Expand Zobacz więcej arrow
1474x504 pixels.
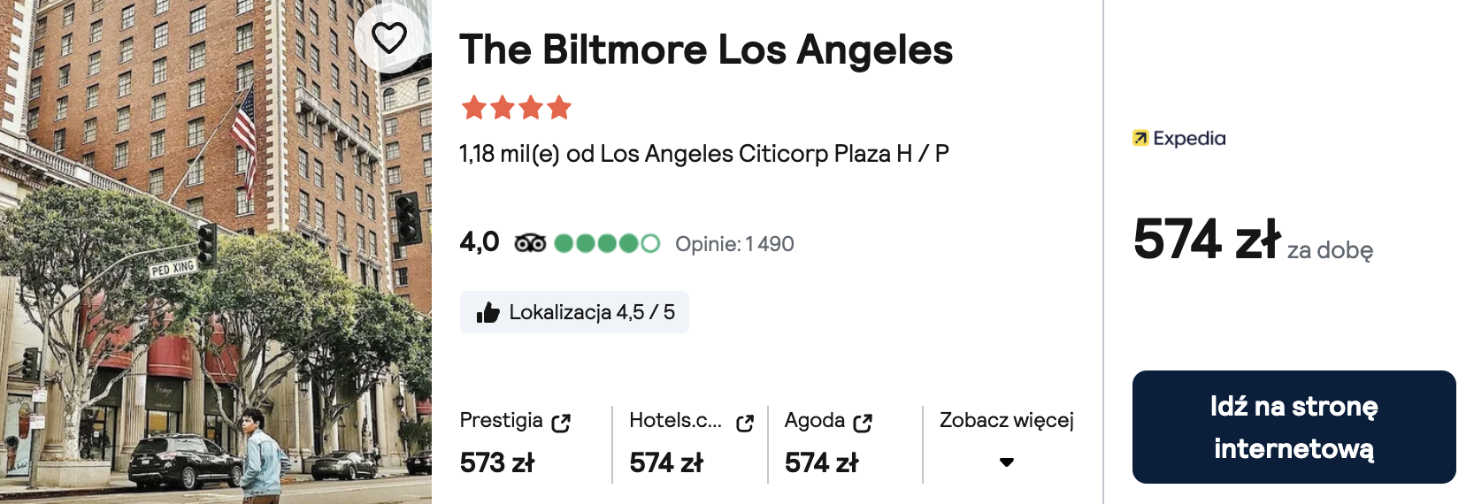click(1007, 462)
